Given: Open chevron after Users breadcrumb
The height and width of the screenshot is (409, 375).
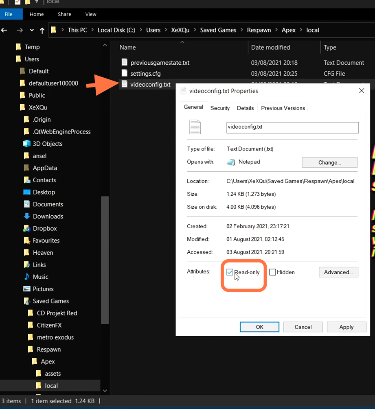Looking at the screenshot, I should coord(166,30).
